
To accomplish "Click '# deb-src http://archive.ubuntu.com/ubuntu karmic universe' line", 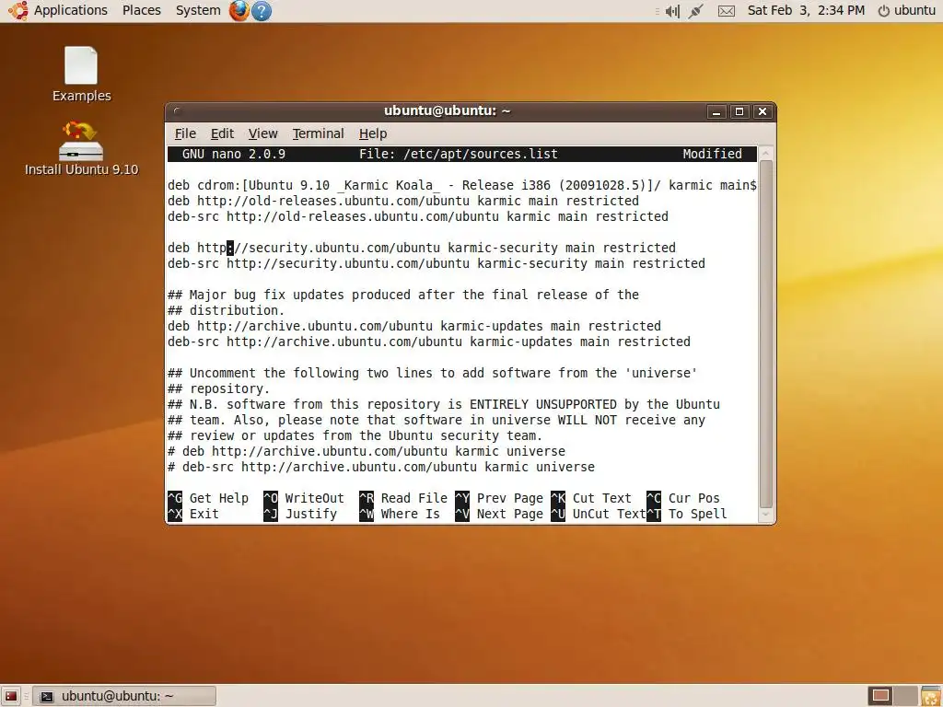I will coord(381,467).
